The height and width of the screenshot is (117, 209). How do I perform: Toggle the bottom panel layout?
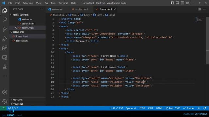(x=177, y=3)
